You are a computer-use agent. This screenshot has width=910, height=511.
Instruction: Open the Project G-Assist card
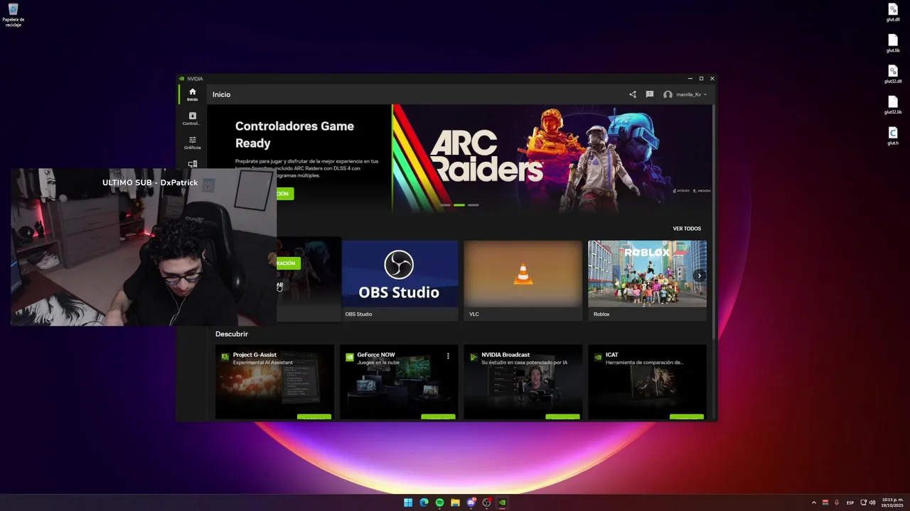(x=274, y=382)
